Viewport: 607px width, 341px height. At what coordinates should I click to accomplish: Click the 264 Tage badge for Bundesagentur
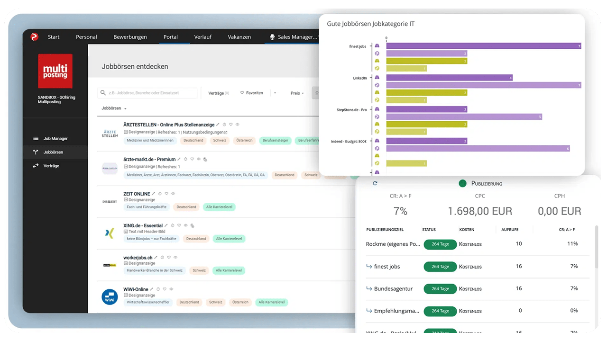pyautogui.click(x=440, y=289)
